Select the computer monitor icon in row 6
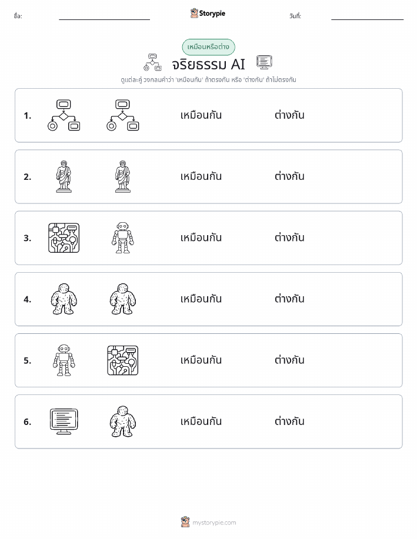 (x=64, y=421)
